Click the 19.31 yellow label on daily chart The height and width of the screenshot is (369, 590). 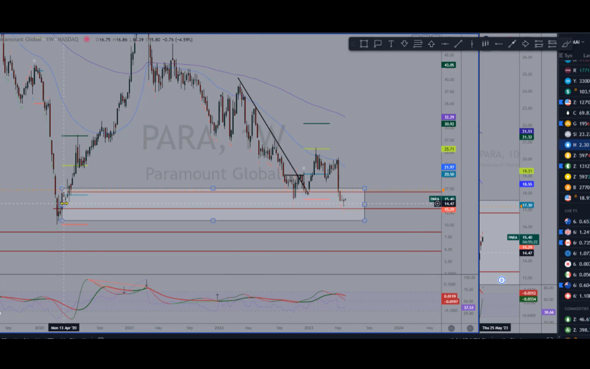point(527,171)
